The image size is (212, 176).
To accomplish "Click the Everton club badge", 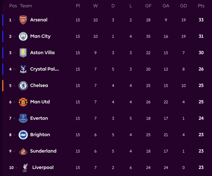I will [23, 118].
